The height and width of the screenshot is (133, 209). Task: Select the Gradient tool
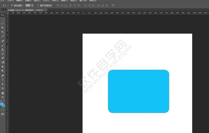[2, 62]
